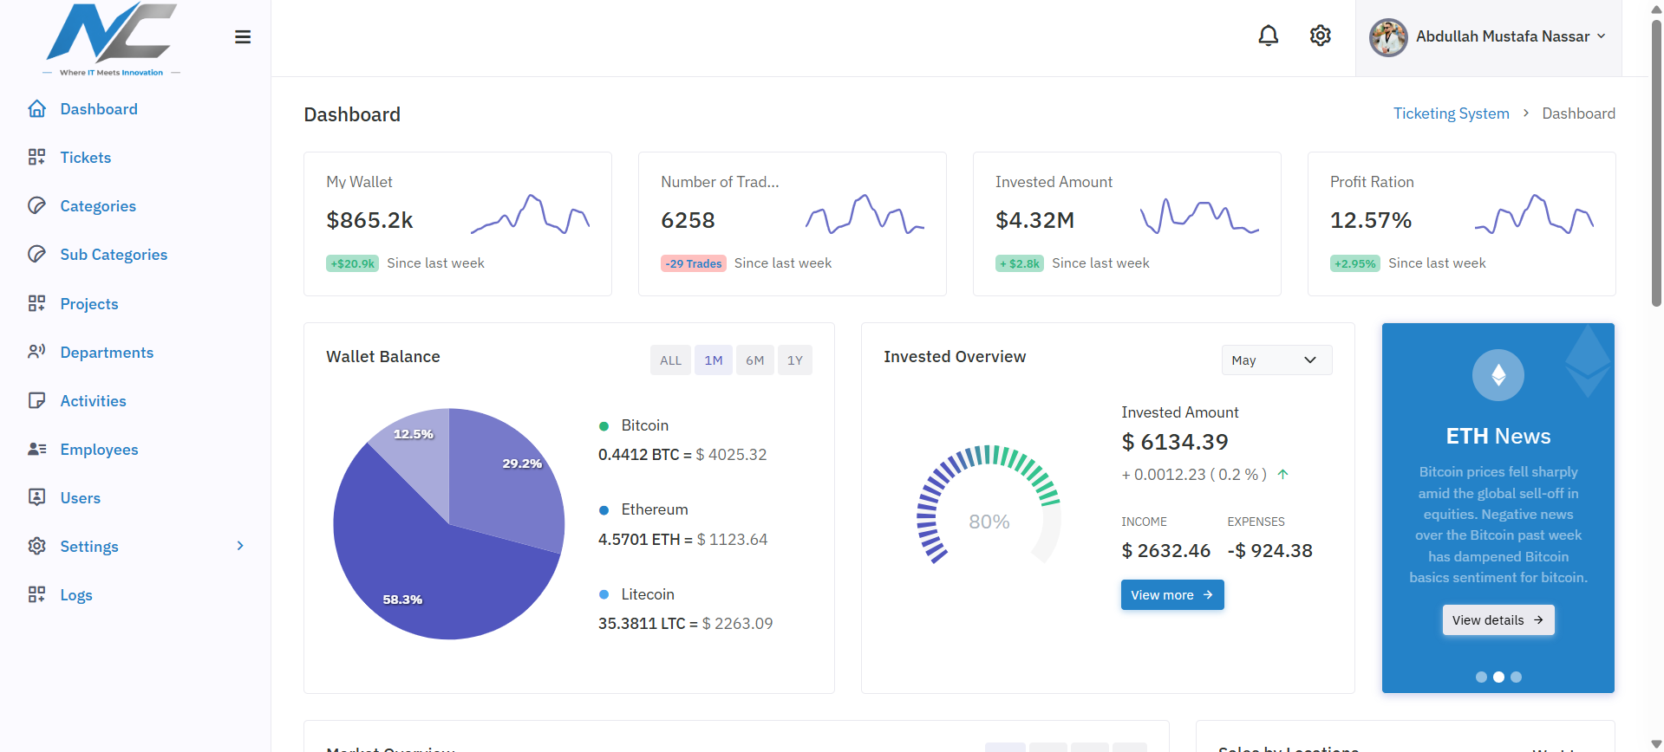Viewport: 1664px width, 752px height.
Task: Click the Bitcoin legend entry
Action: [634, 425]
